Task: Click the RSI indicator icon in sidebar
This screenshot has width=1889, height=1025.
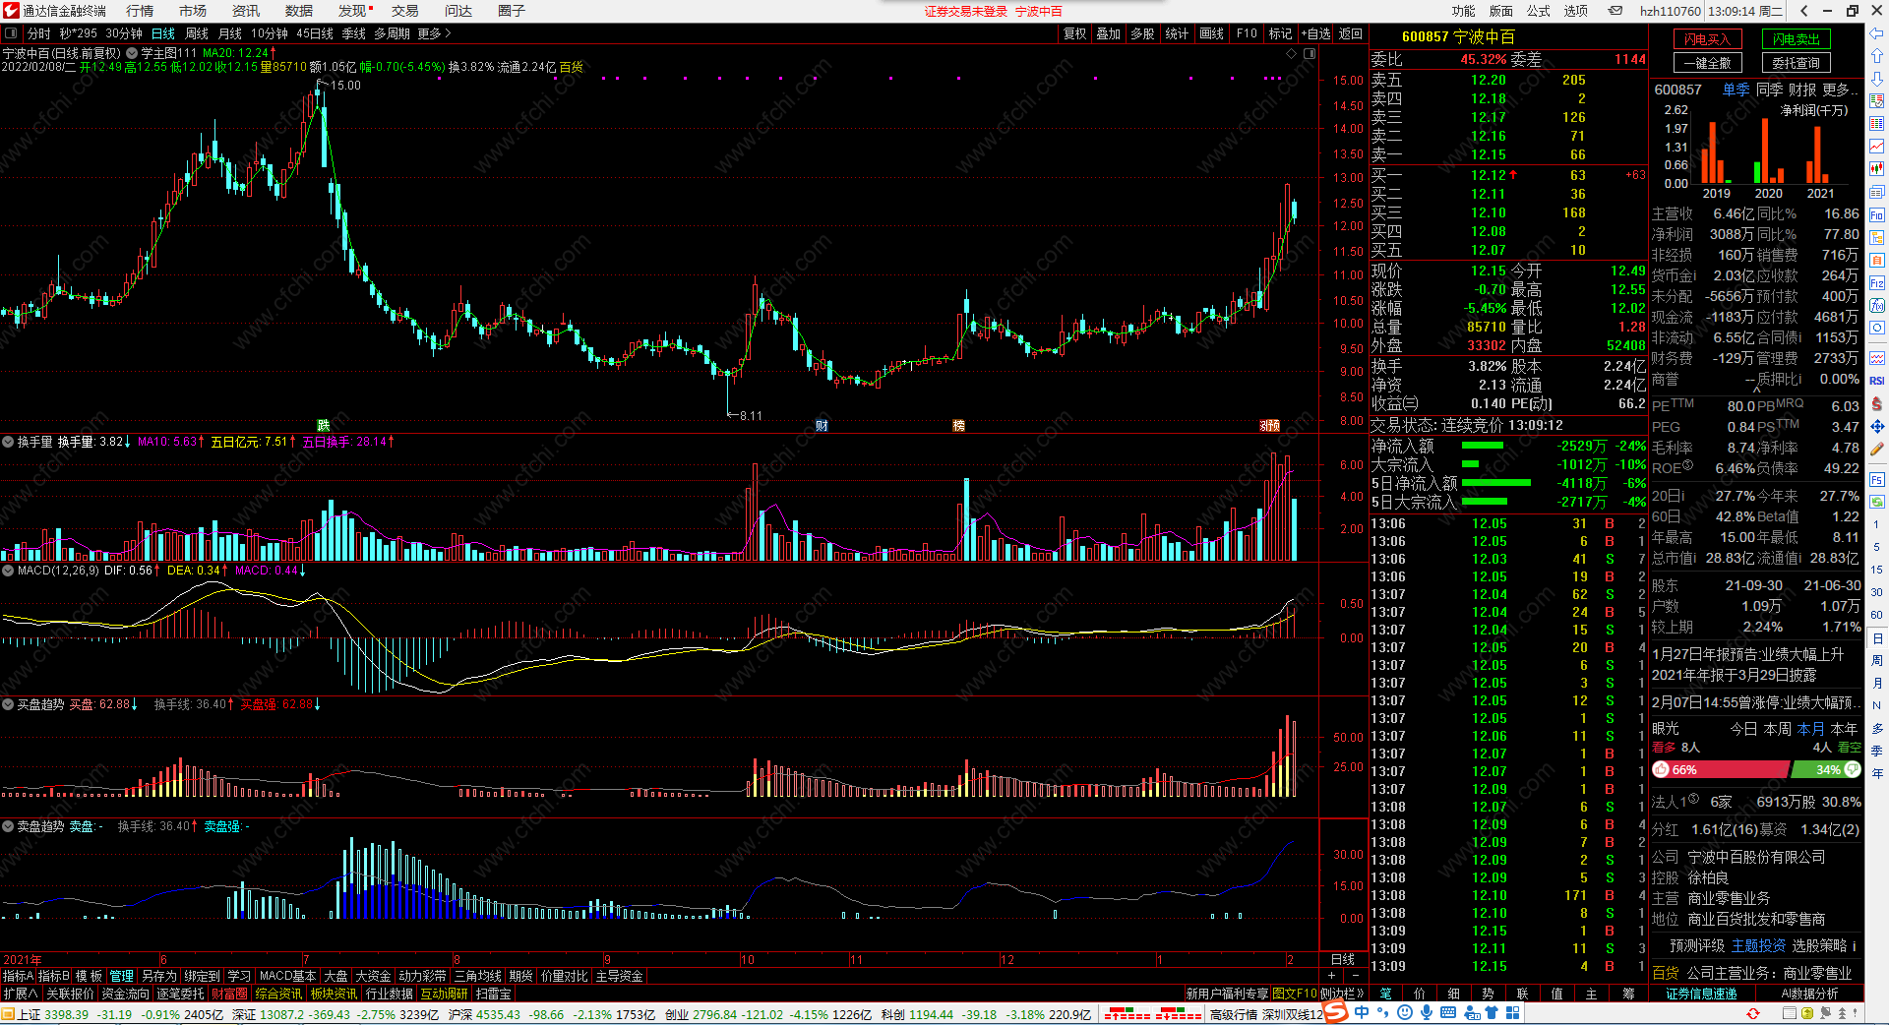Action: point(1876,381)
